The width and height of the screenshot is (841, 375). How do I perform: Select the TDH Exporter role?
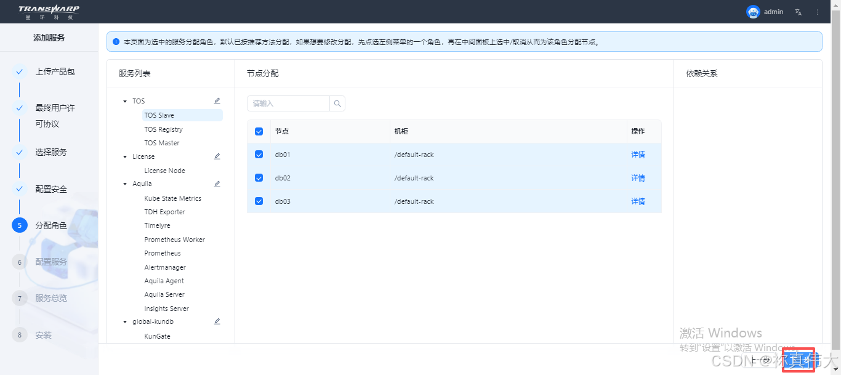tap(164, 212)
